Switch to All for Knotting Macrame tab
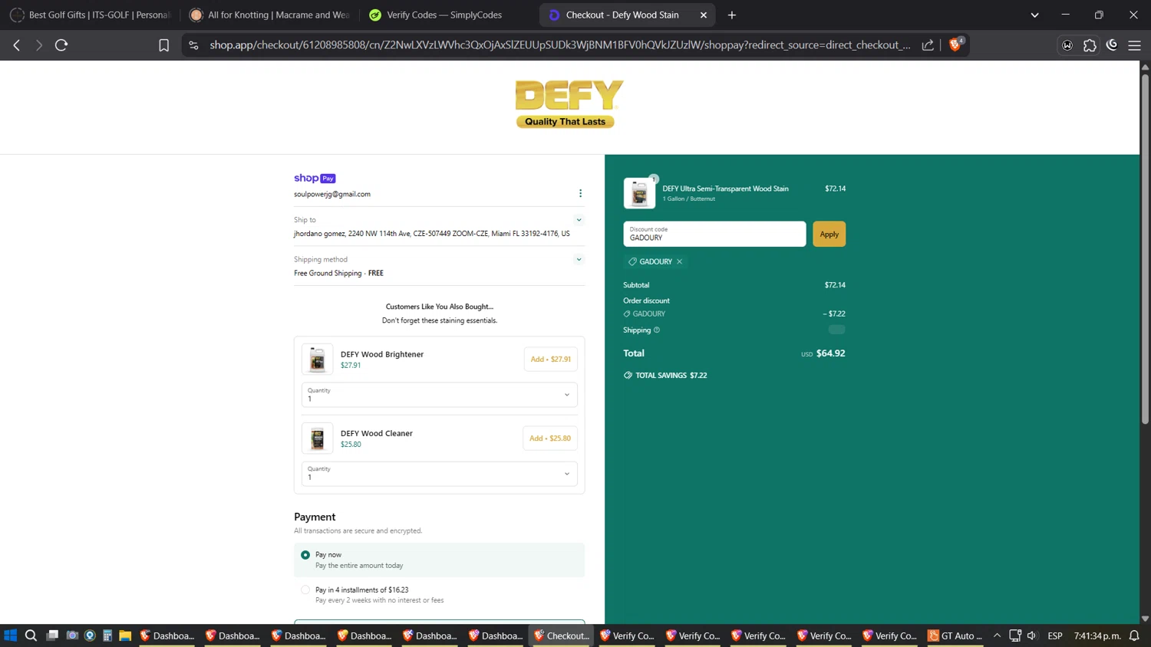 point(269,15)
